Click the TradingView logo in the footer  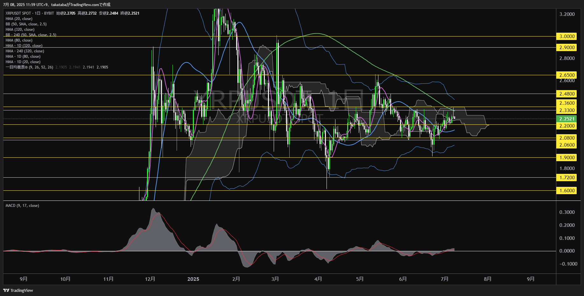point(18,290)
